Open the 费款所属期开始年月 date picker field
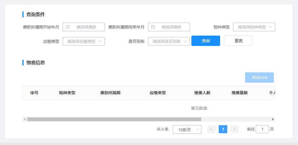The height and width of the screenshot is (145, 298). [x=84, y=27]
